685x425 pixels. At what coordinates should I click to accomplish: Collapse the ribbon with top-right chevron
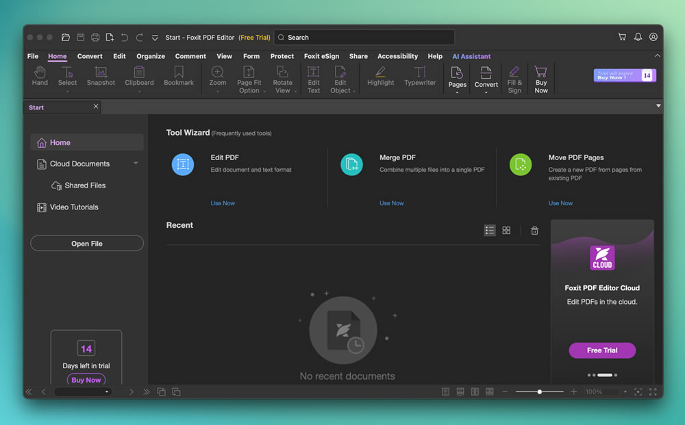(x=657, y=56)
